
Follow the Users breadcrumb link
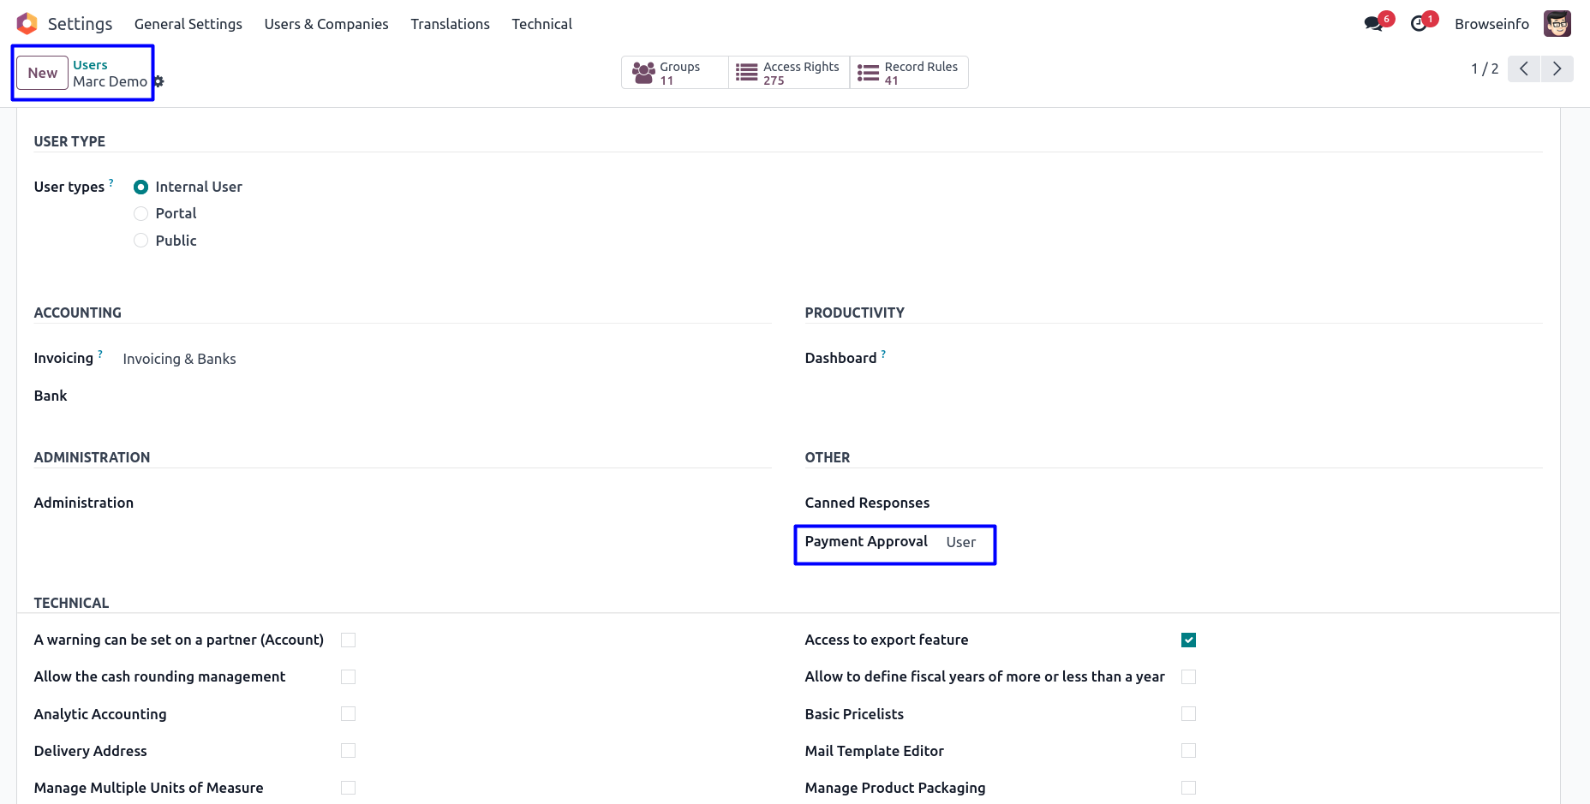[x=90, y=65]
